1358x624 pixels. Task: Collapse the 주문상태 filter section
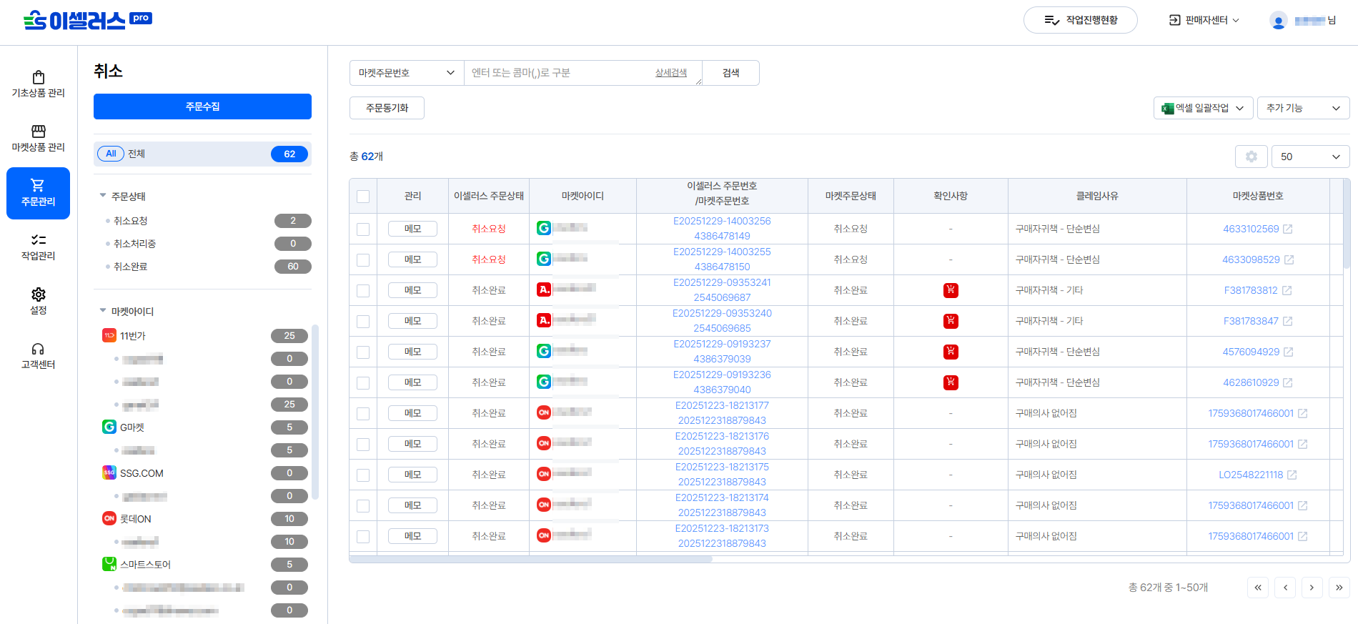click(103, 196)
